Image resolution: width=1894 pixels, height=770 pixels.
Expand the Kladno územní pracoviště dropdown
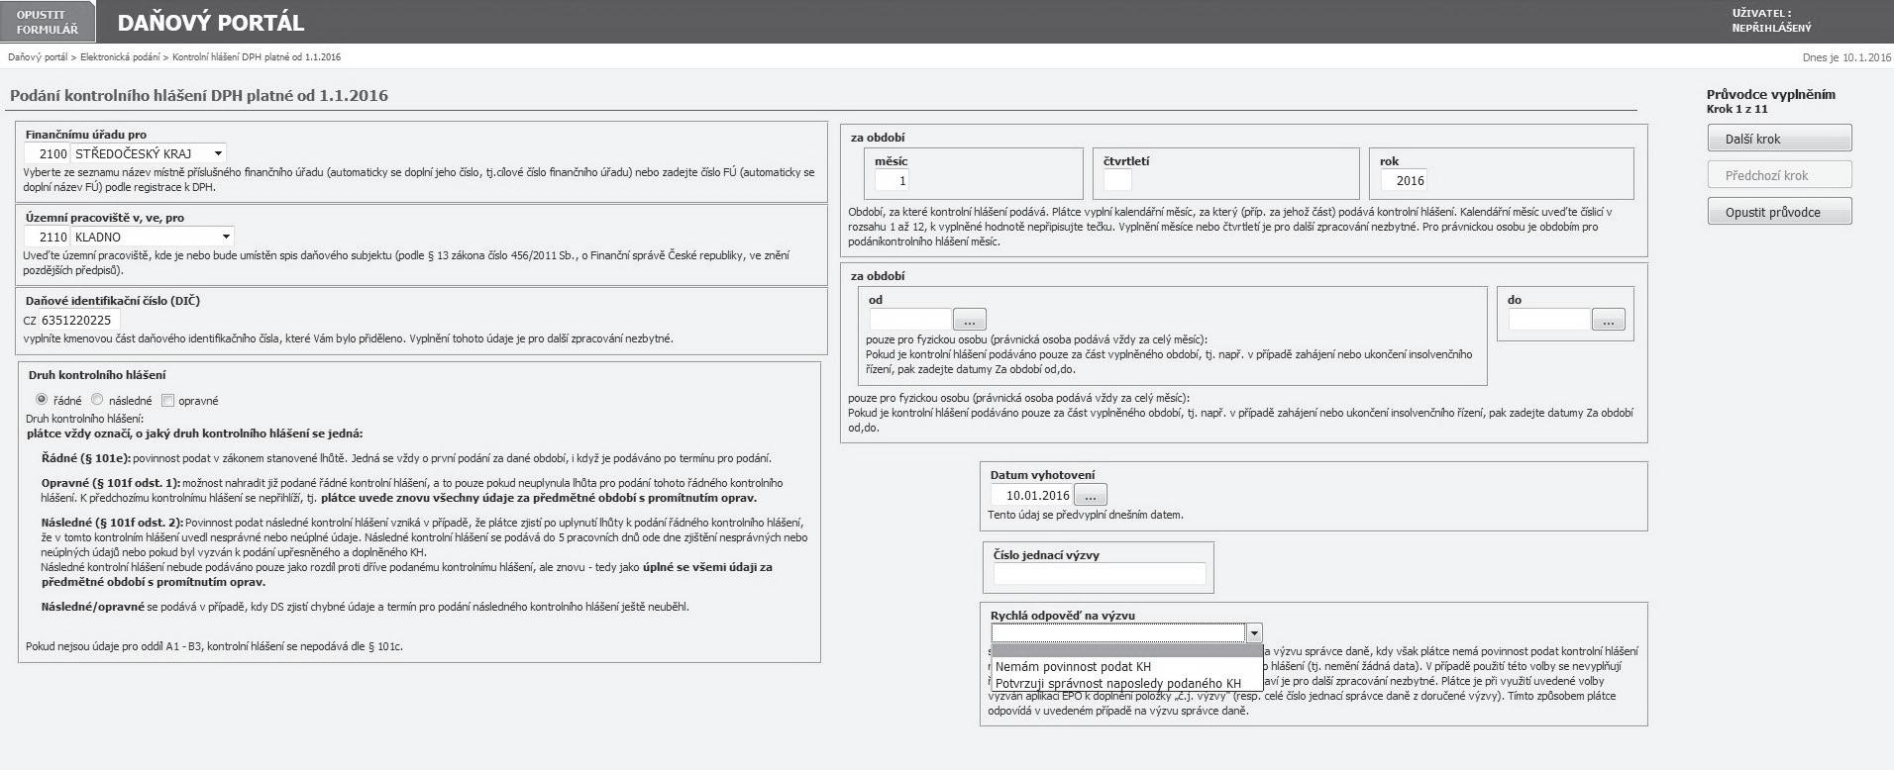227,237
